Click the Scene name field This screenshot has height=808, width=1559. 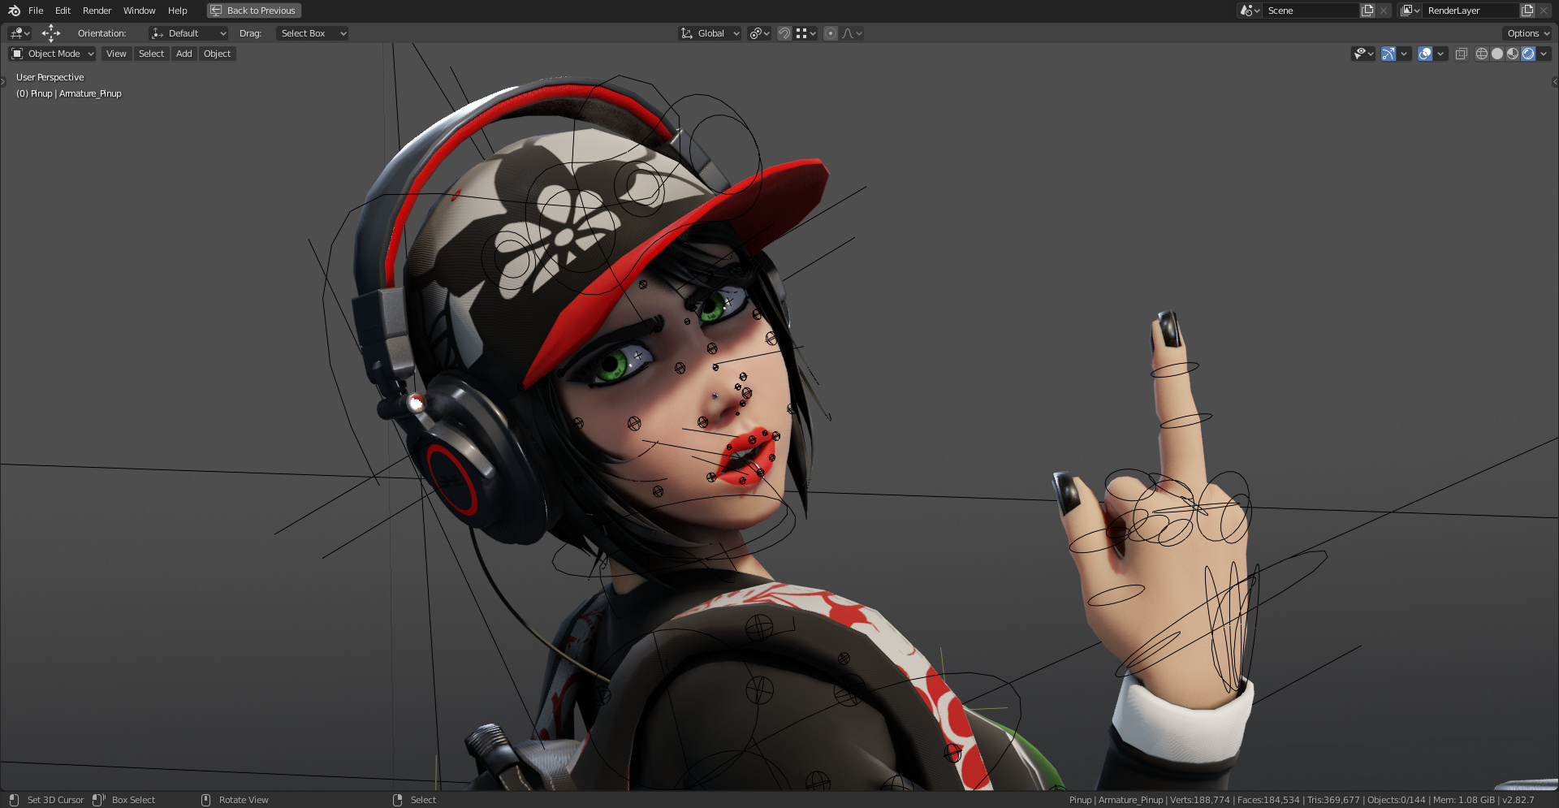pos(1311,11)
